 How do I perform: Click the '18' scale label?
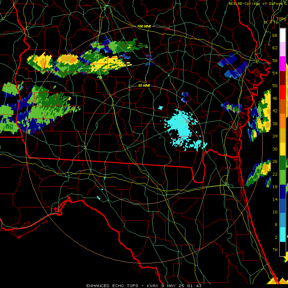tap(275, 187)
